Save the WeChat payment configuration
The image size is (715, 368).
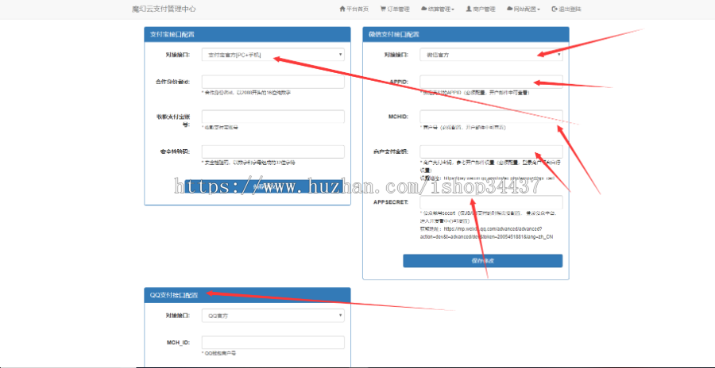[482, 260]
